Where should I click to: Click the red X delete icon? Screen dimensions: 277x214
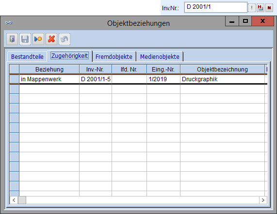[51, 39]
